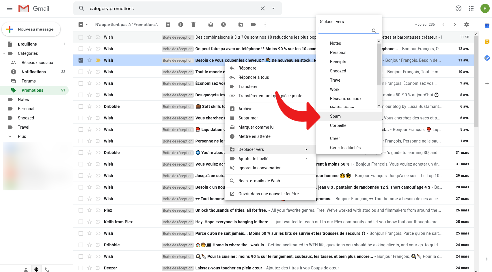Click inside the search field showing category:promotions
The width and height of the screenshot is (492, 272).
pos(144,8)
